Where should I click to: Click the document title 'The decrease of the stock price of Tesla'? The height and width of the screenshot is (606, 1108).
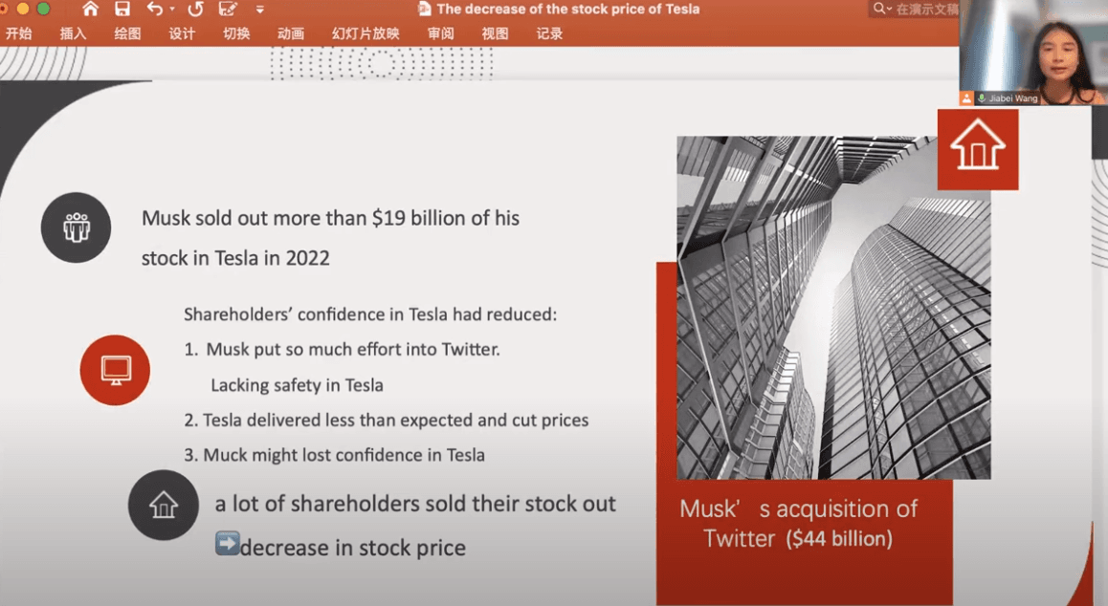click(x=568, y=10)
